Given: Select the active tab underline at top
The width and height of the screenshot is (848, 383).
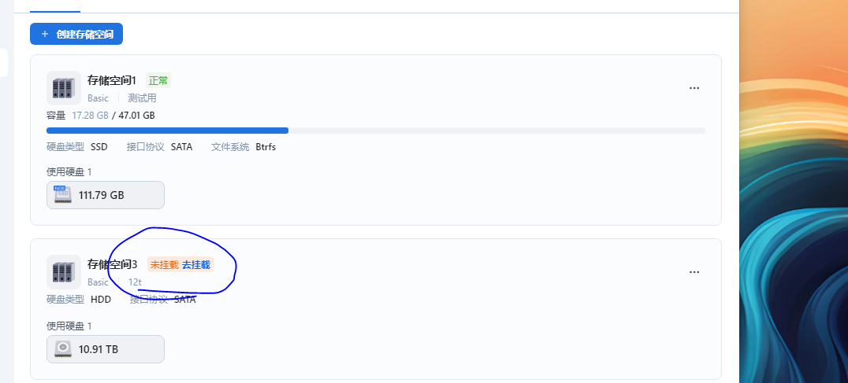Looking at the screenshot, I should [x=55, y=11].
